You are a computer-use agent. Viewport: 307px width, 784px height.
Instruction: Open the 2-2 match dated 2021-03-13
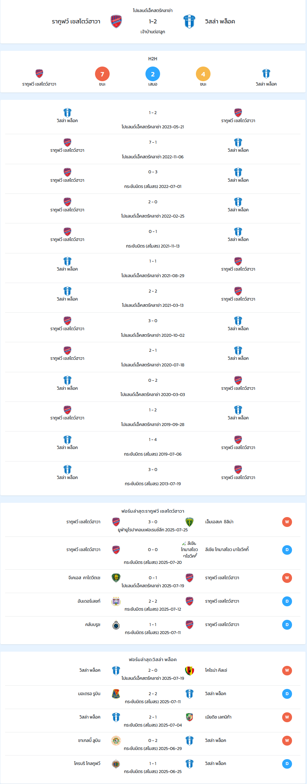(x=153, y=298)
